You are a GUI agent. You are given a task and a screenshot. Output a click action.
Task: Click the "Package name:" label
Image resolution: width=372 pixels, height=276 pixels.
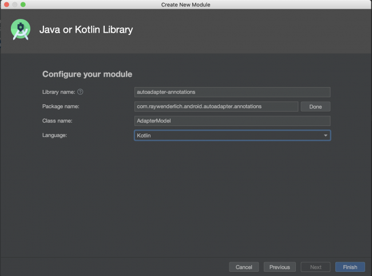click(x=61, y=107)
